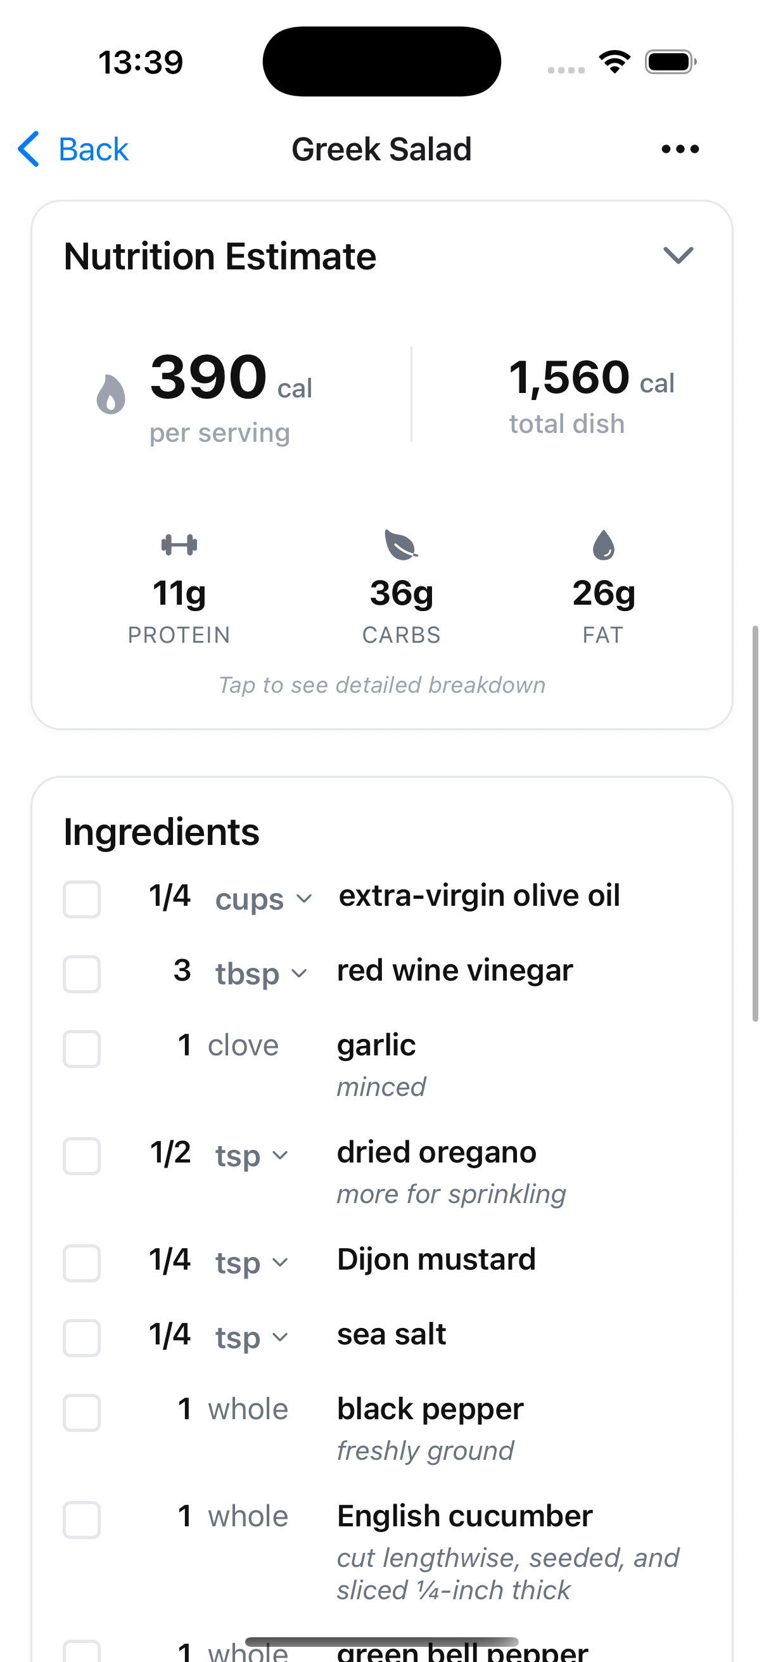Tap the leaf carbs icon
Screen dimensions: 764x1662
401,545
